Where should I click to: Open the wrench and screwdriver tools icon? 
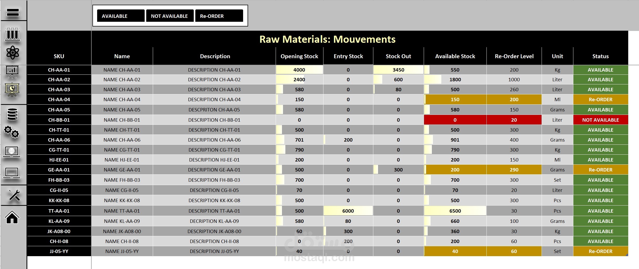coord(14,195)
